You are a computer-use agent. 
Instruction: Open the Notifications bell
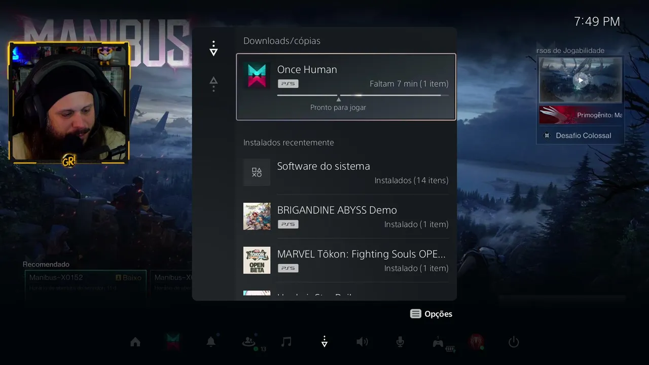coord(211,342)
